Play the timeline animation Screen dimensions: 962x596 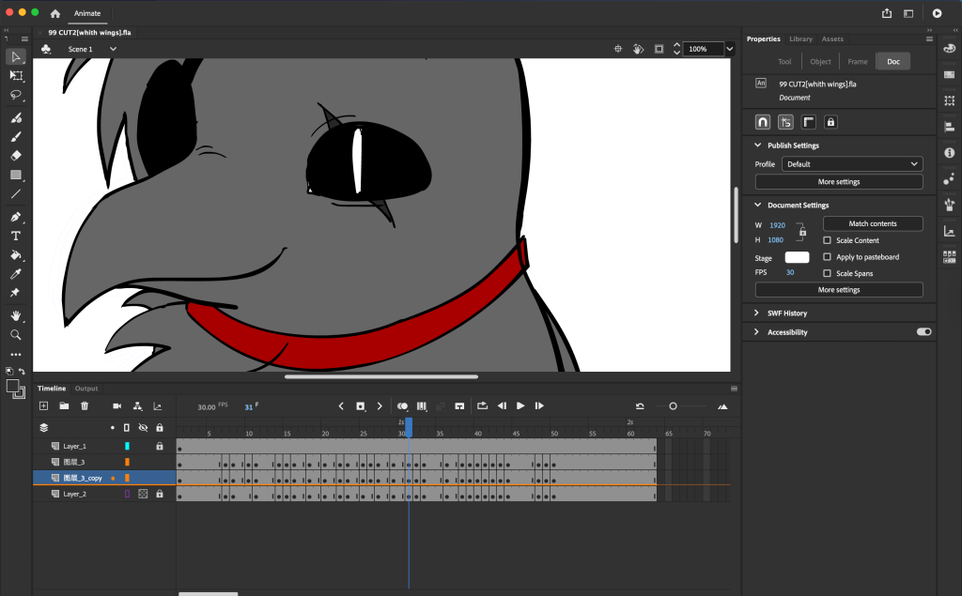click(x=520, y=406)
